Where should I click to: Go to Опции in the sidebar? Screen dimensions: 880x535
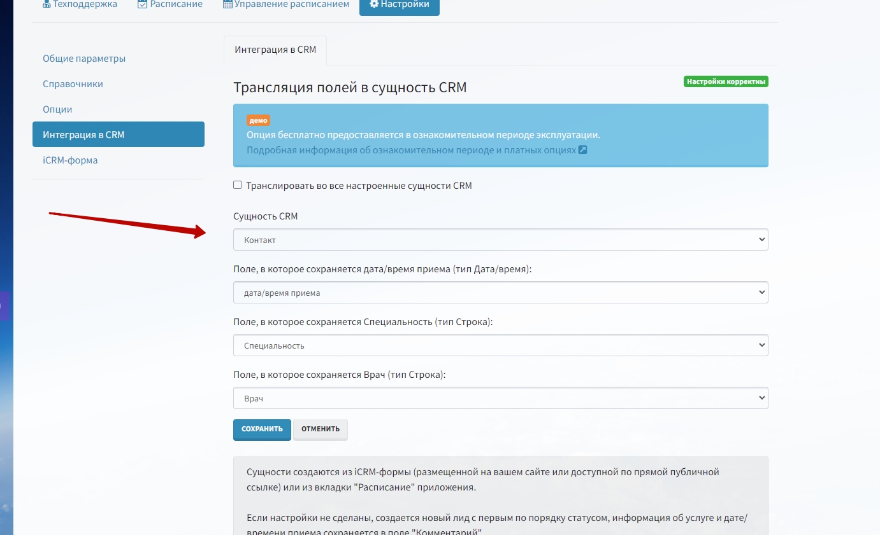coord(57,109)
